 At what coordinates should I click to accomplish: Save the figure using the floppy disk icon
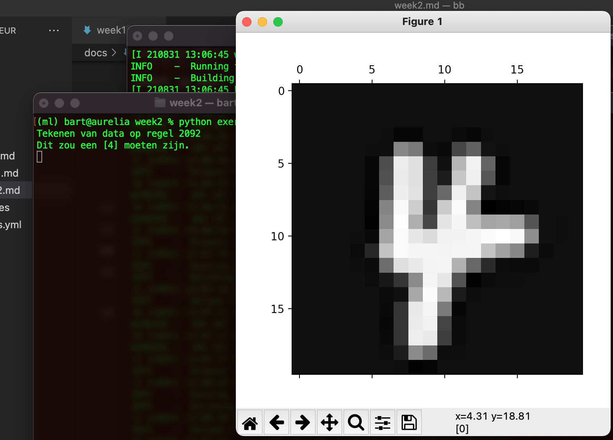click(409, 422)
